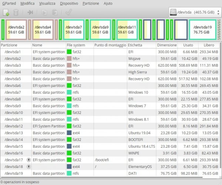Click the Apply all operations checkmark icon

69,12
